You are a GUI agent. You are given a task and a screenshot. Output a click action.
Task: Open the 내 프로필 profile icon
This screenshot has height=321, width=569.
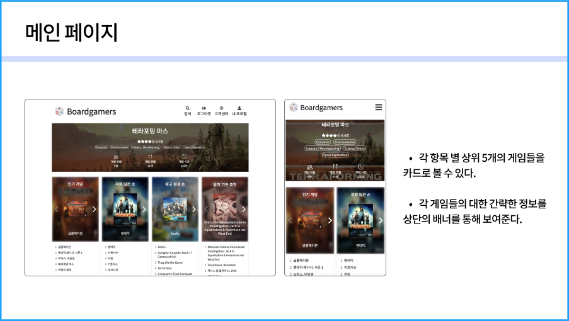tap(239, 108)
